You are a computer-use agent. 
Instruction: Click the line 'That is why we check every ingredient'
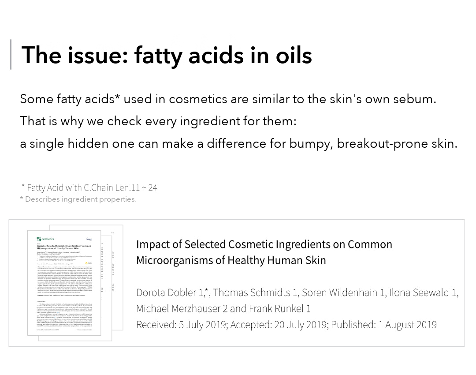(158, 121)
